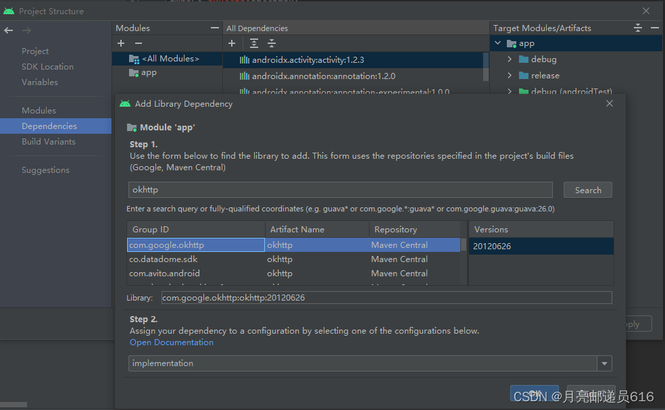Viewport: 665px width, 410px height.
Task: Add a new module with the plus icon
Action: pos(121,43)
